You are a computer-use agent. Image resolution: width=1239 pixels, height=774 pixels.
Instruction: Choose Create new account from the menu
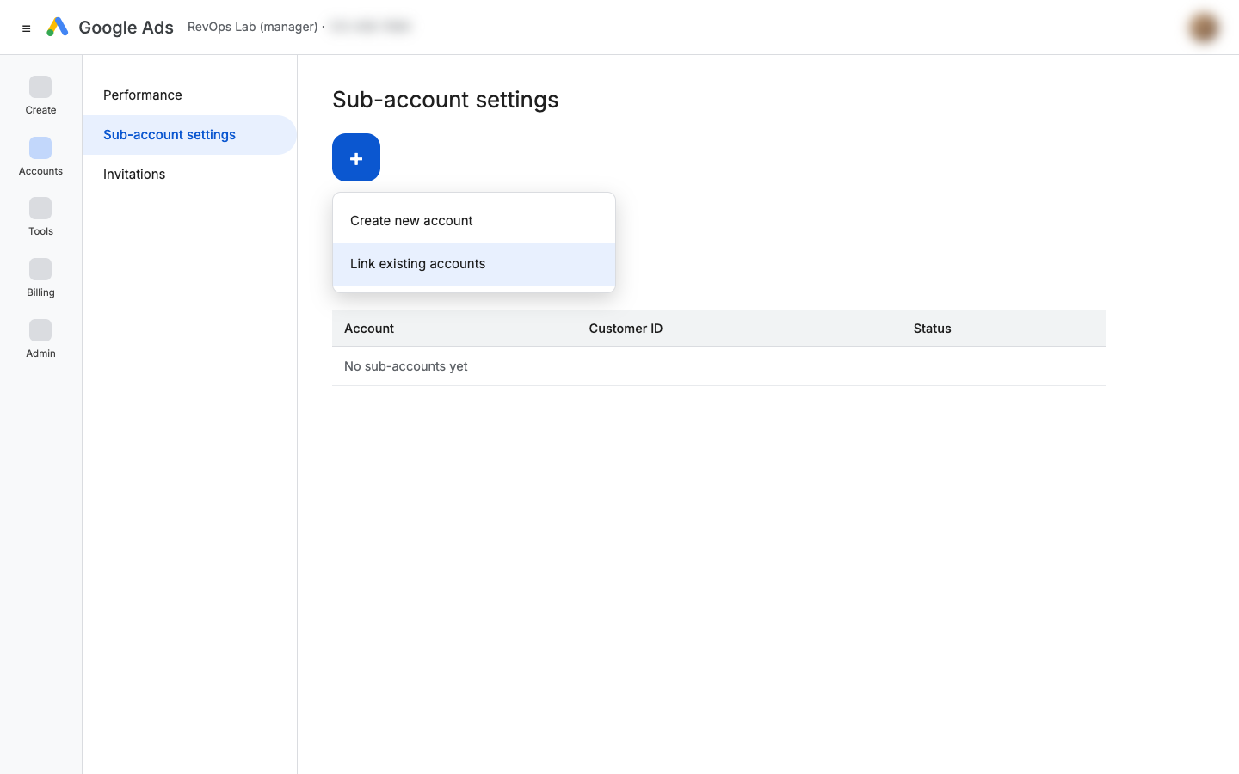click(474, 221)
